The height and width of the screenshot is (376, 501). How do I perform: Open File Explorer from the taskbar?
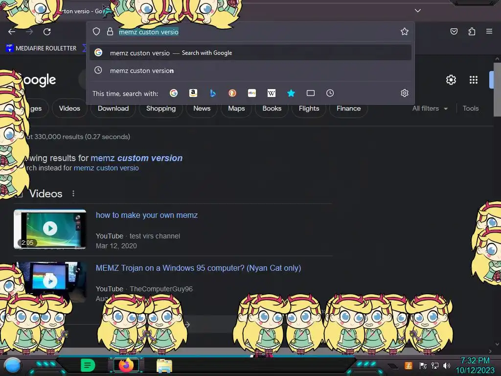coord(164,366)
